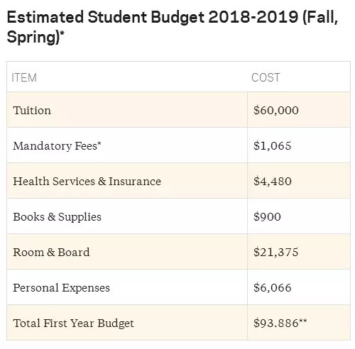Click the double asterisk after total
The width and height of the screenshot is (355, 349).
[303, 321]
